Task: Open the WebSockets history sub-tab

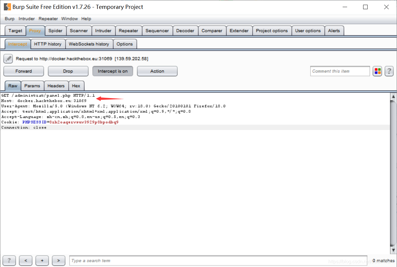Action: 89,44
